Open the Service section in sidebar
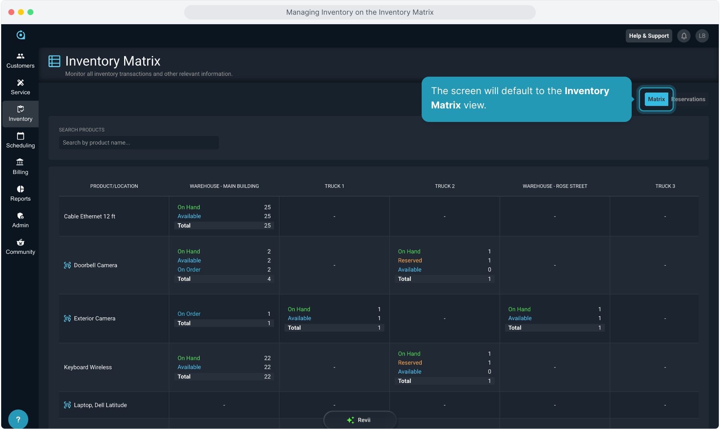 point(20,87)
